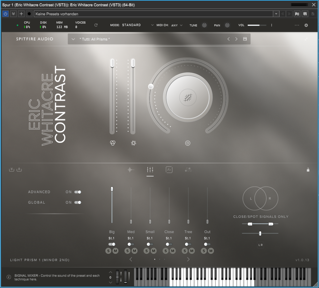
Task: Click the plus icon in host toolbar
Action: 21,14
